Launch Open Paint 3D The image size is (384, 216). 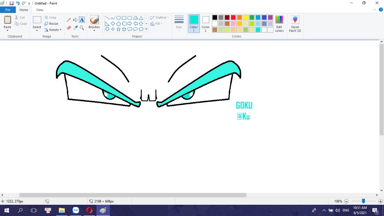(x=295, y=24)
